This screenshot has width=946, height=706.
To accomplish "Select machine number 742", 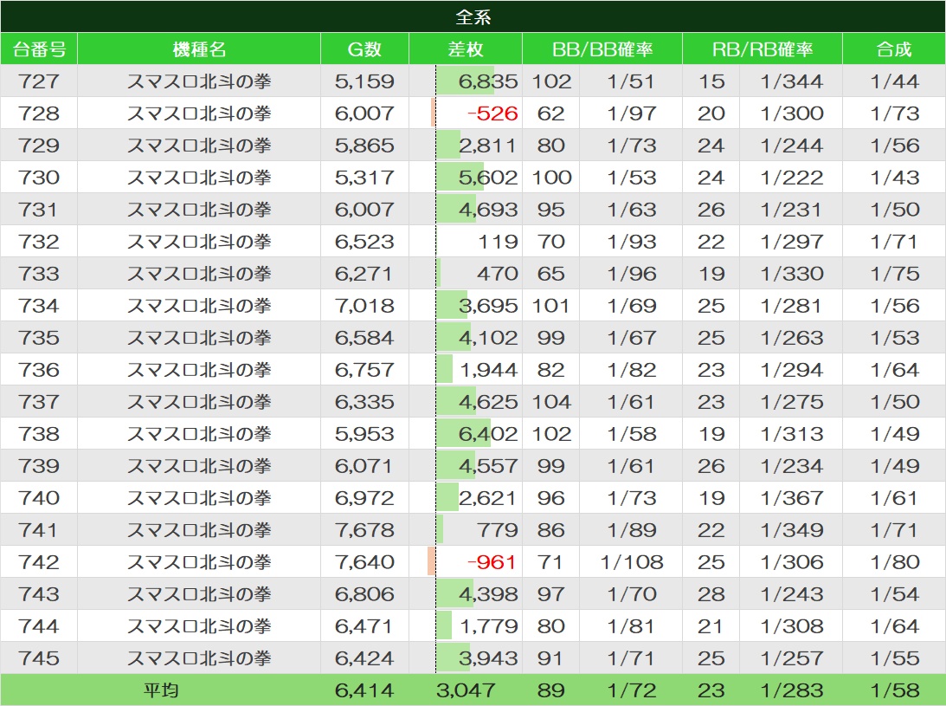I will tap(39, 561).
